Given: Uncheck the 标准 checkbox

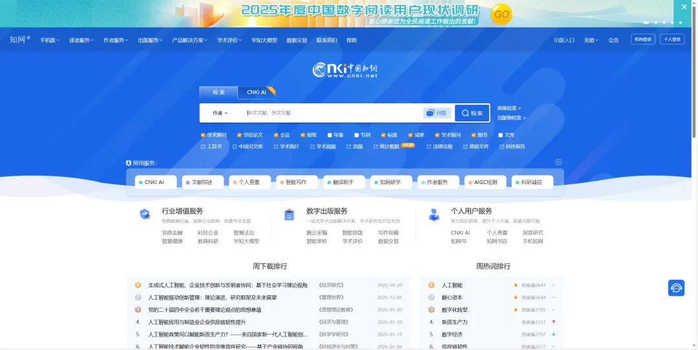Looking at the screenshot, I should [x=383, y=135].
